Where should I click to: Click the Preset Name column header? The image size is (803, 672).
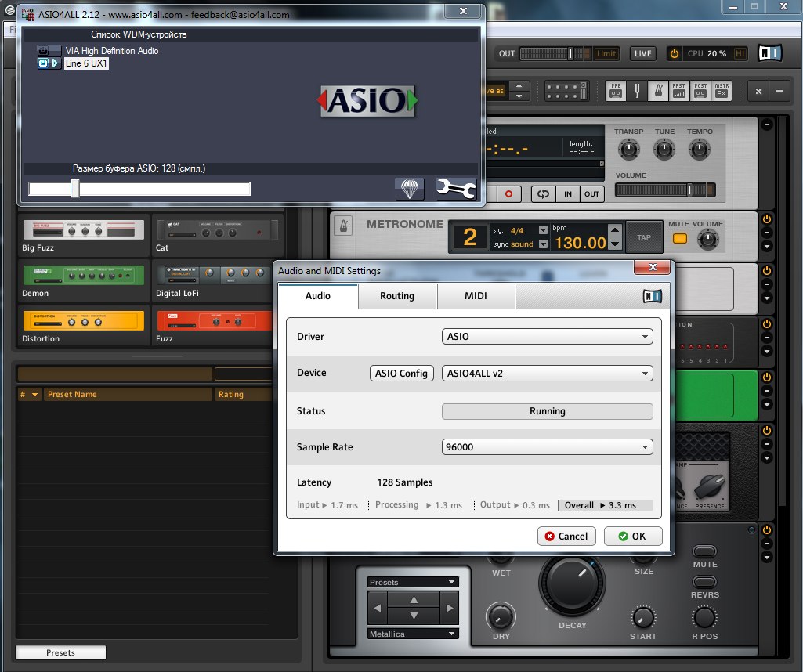coord(128,394)
